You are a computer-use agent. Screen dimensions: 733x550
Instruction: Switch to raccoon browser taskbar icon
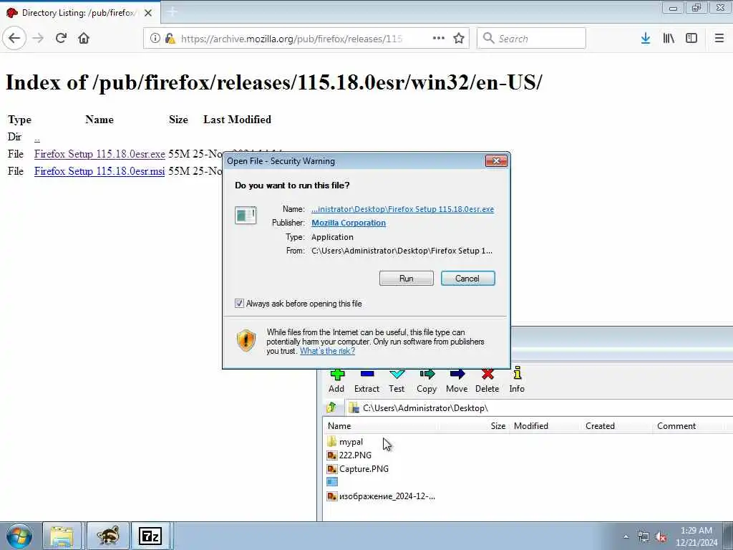pos(108,536)
